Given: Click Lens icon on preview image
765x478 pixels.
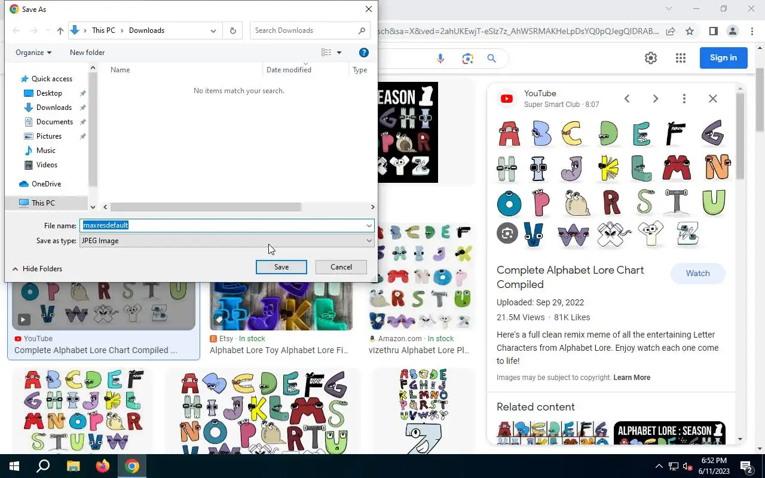Looking at the screenshot, I should pyautogui.click(x=507, y=233).
